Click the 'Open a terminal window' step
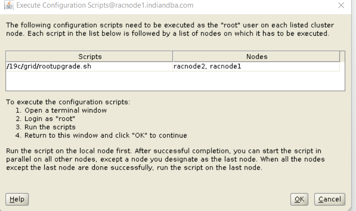 pyautogui.click(x=61, y=111)
